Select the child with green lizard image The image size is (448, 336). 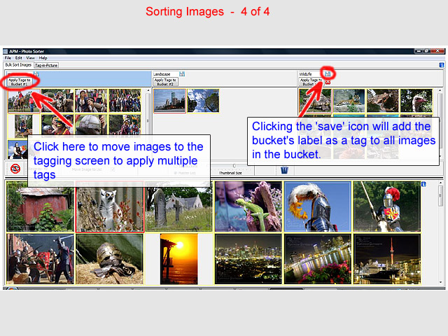coord(248,206)
